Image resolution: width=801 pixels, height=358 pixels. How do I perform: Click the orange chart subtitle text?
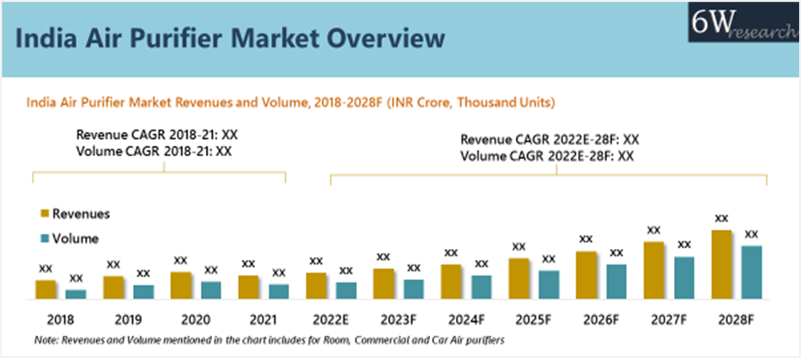tap(291, 103)
